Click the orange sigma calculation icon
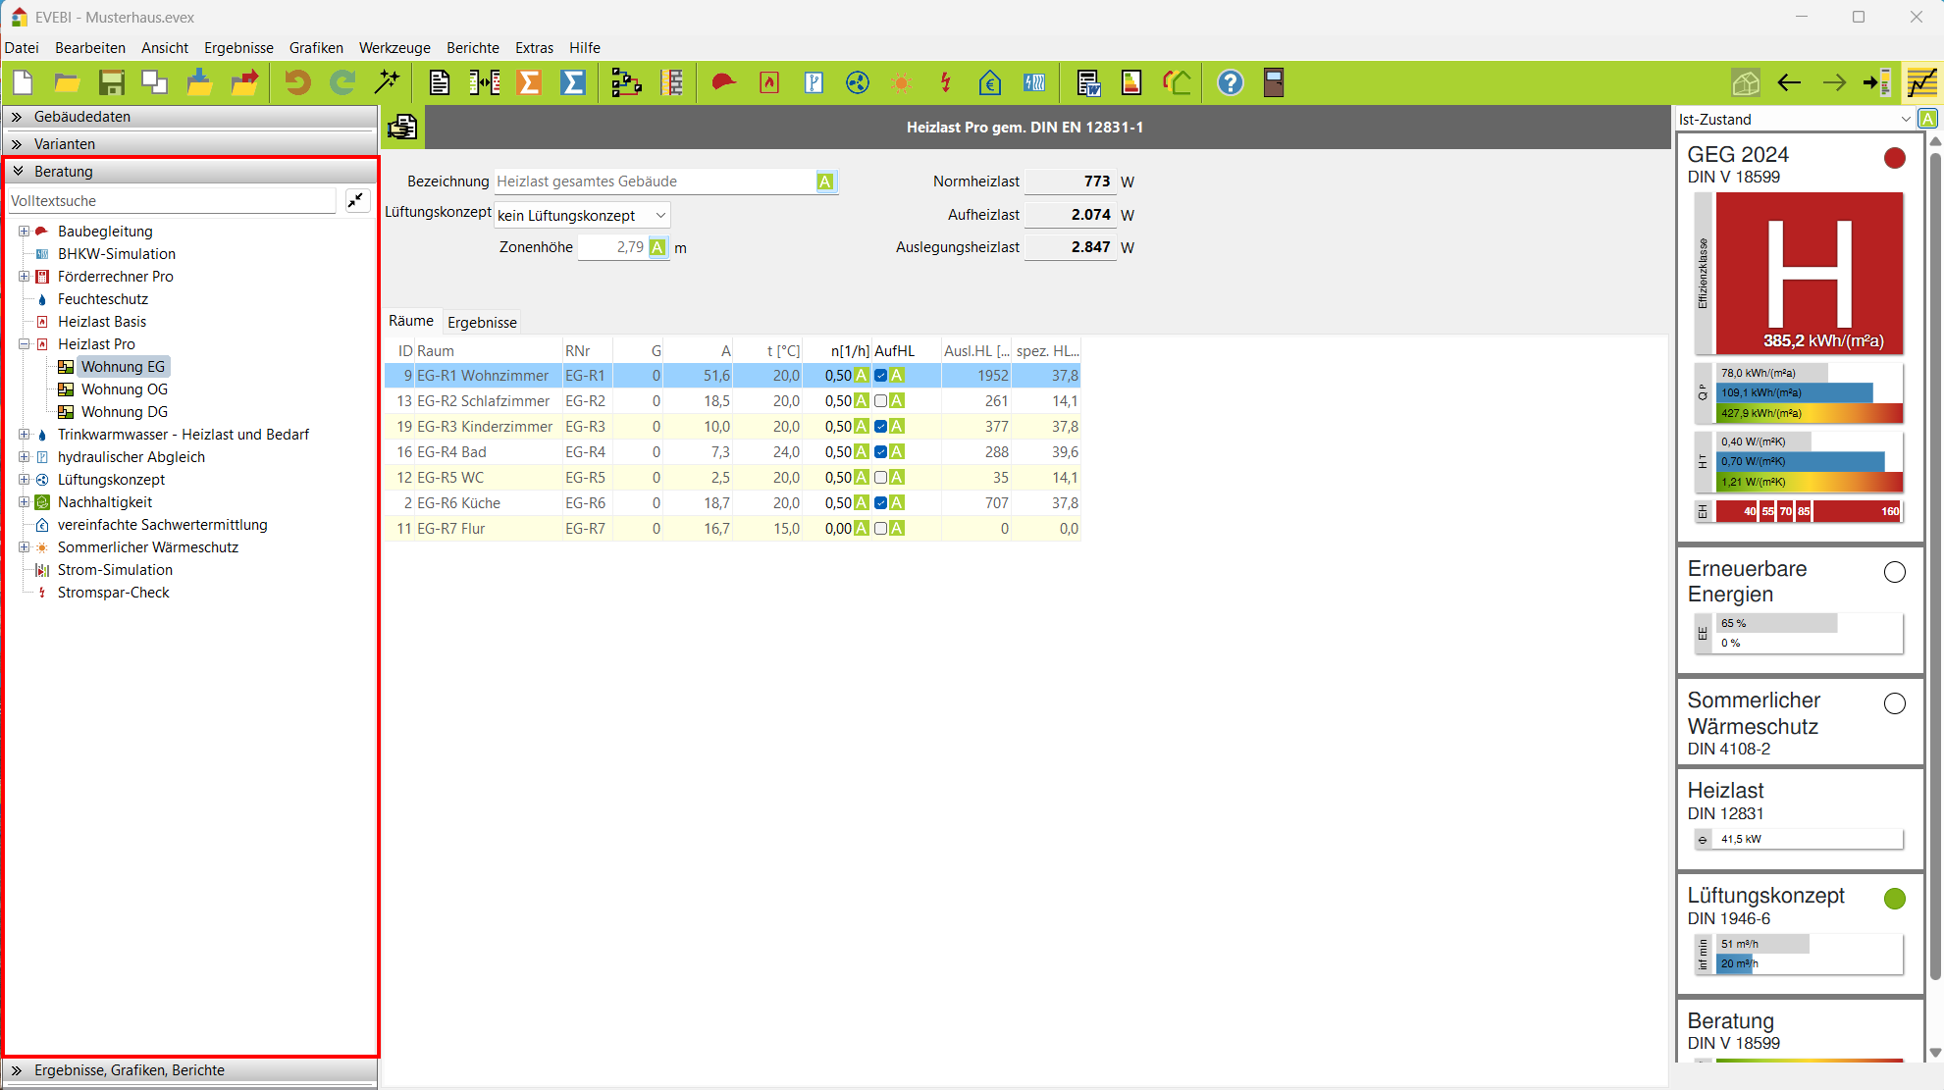1944x1090 pixels. tap(529, 83)
